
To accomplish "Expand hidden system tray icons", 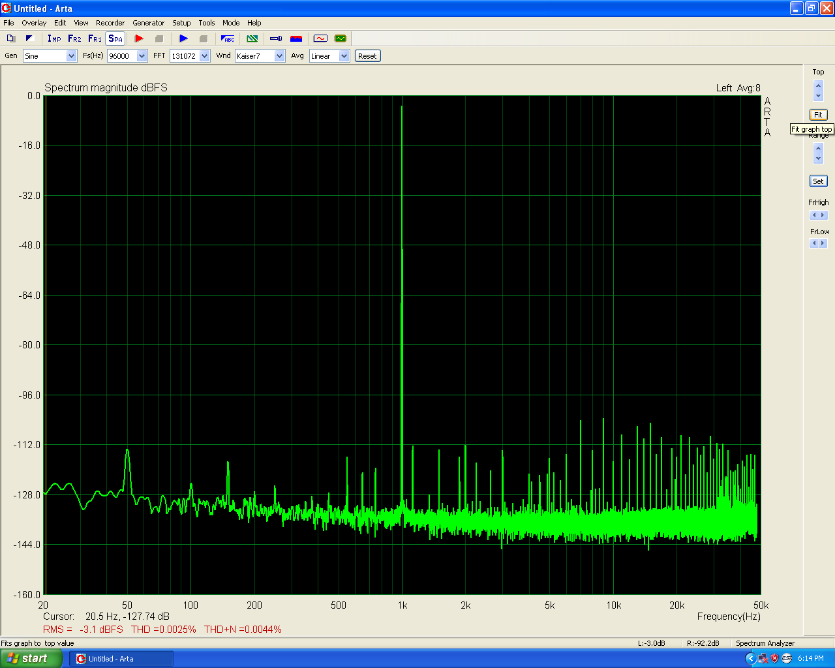I will (x=750, y=659).
